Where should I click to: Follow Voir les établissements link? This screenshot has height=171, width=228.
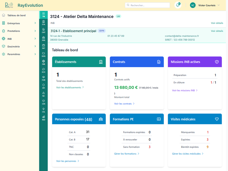click(x=70, y=87)
